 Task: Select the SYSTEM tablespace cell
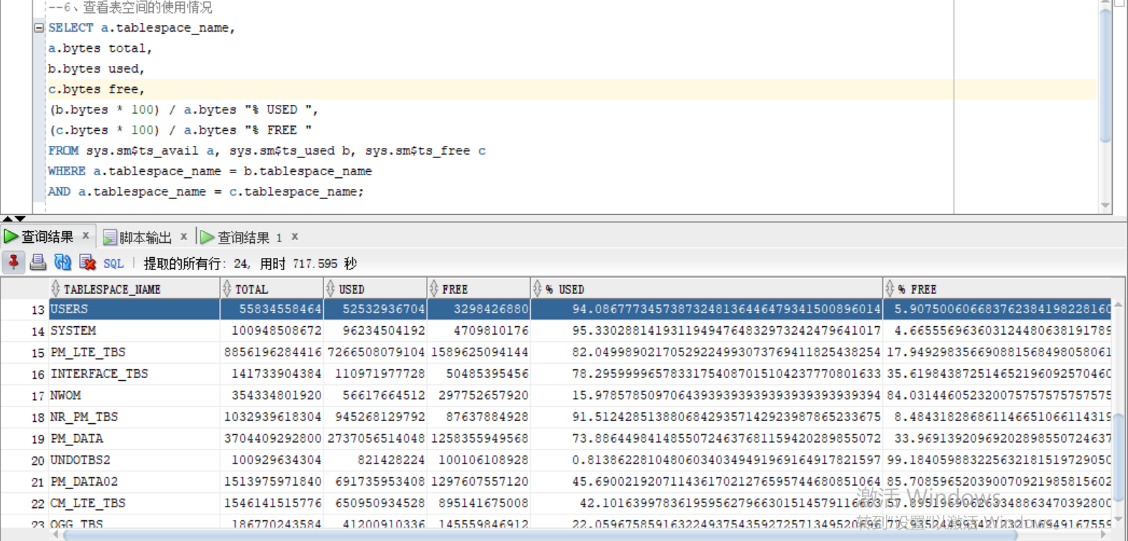tap(134, 330)
